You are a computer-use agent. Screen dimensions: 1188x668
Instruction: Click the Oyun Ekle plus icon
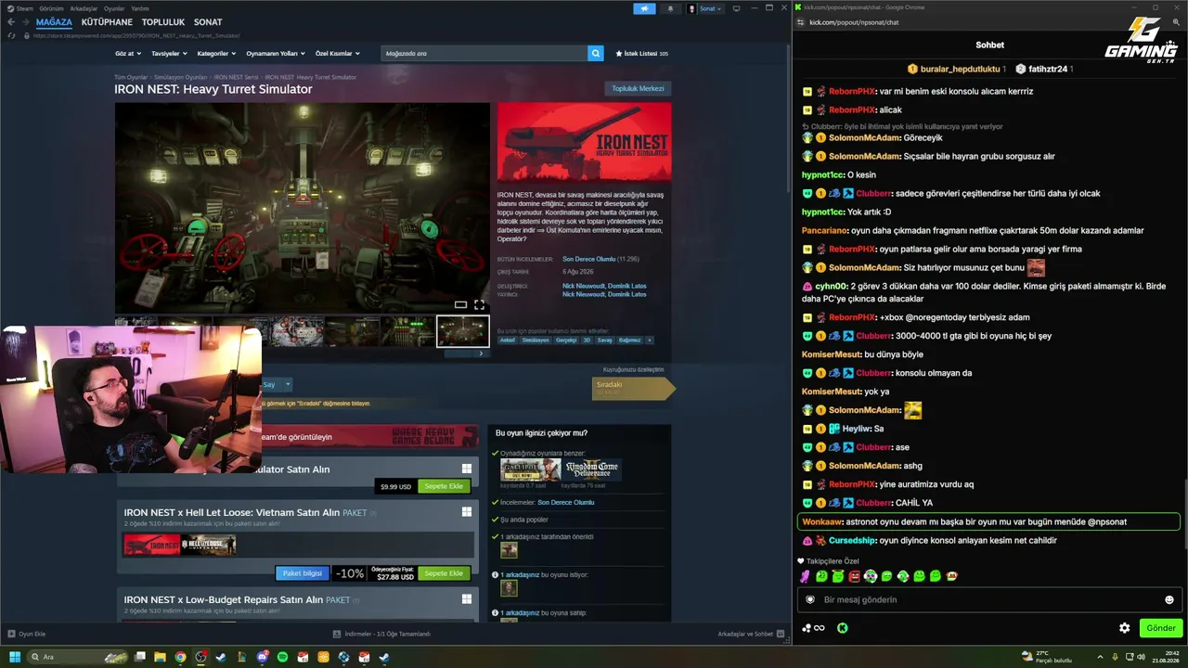click(x=12, y=634)
